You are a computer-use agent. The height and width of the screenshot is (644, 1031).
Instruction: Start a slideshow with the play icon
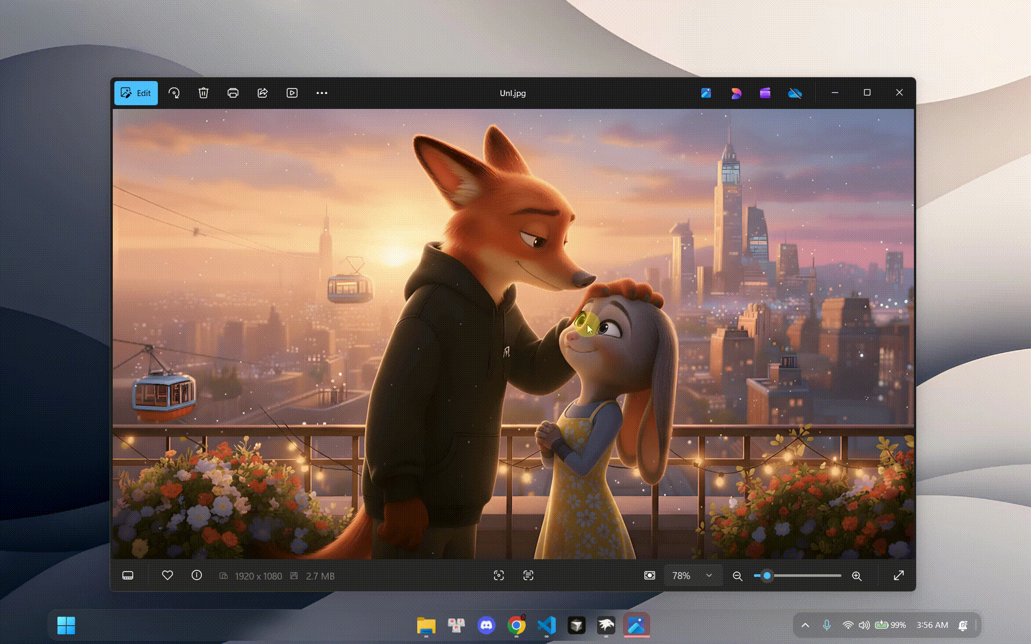pyautogui.click(x=292, y=93)
